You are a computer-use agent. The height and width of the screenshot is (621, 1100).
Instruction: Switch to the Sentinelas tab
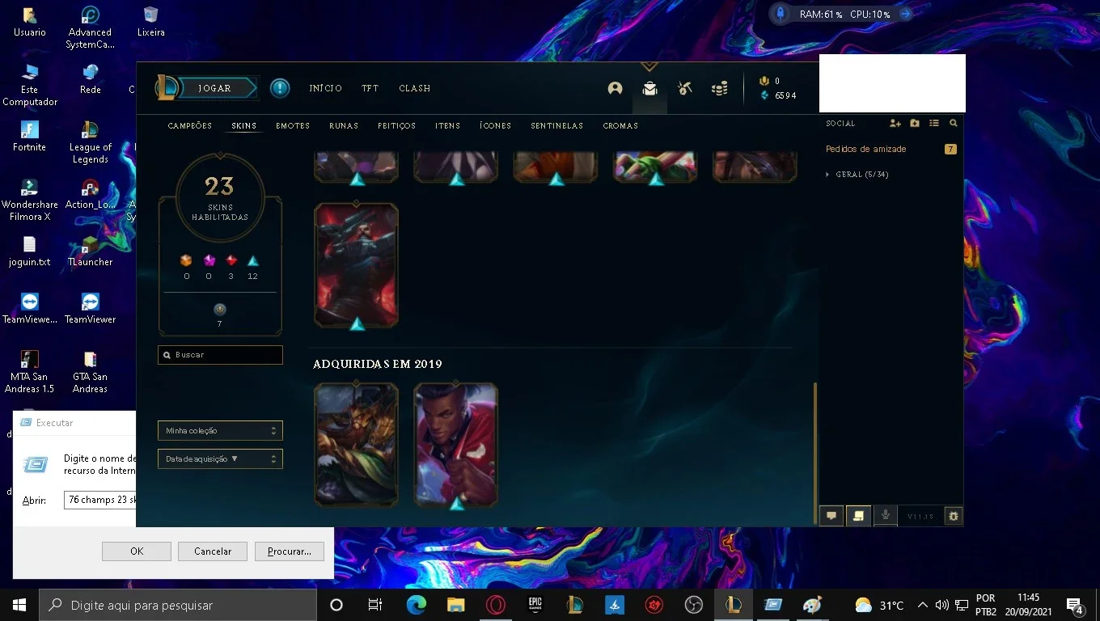556,126
